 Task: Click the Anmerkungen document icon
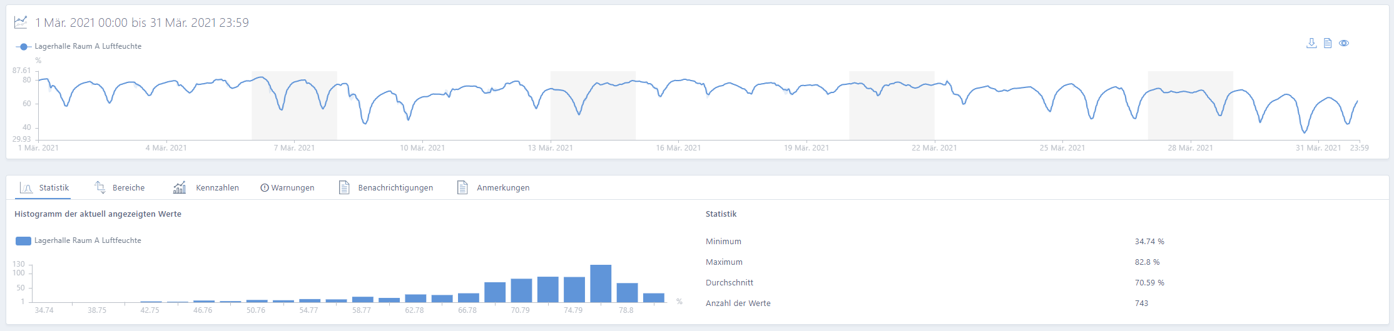[462, 187]
